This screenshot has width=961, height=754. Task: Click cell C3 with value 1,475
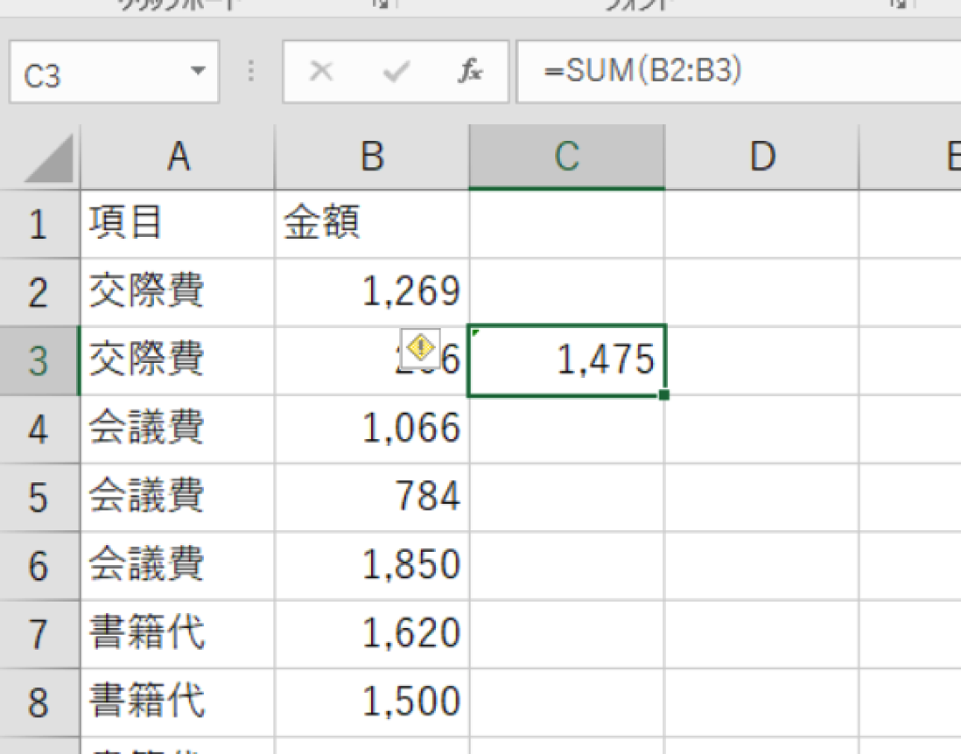[567, 360]
